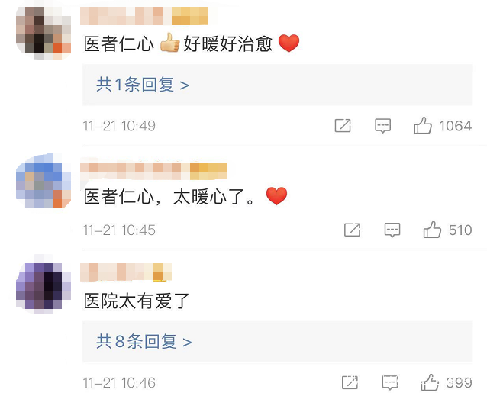Open third commenter's username
This screenshot has width=487, height=396.
(127, 272)
